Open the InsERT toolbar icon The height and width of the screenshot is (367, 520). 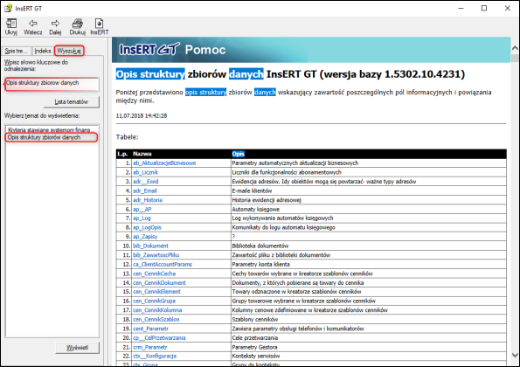click(x=99, y=26)
